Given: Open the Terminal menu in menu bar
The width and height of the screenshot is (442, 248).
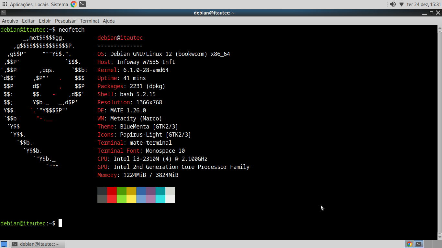Looking at the screenshot, I should click(89, 21).
